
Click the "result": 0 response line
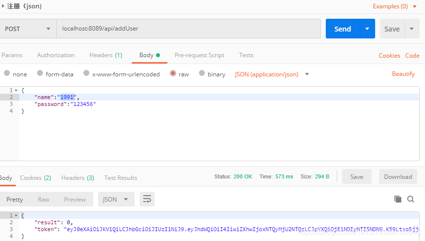(x=54, y=222)
